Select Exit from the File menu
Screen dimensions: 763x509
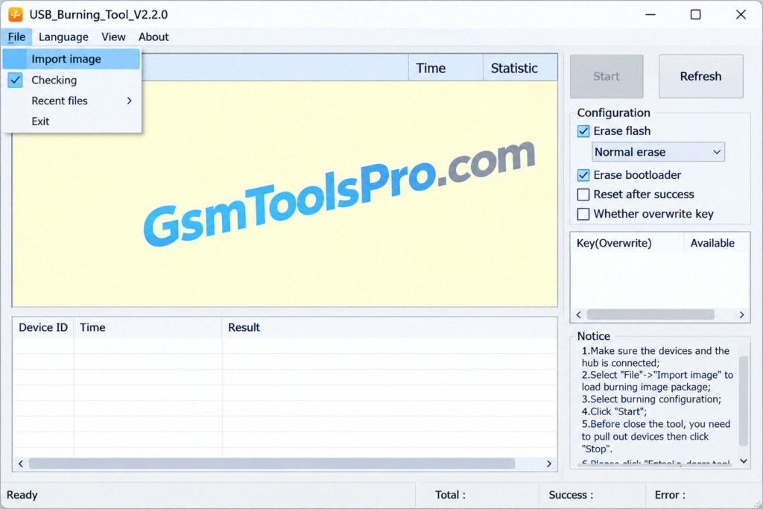72,121
